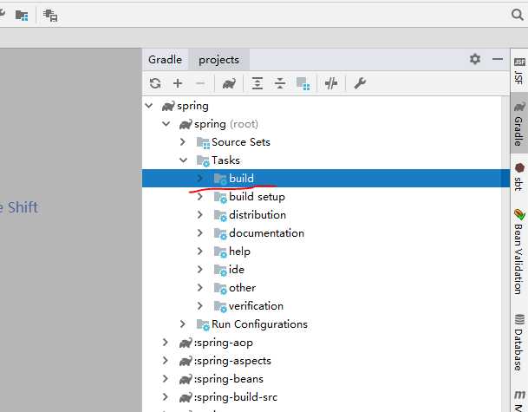The width and height of the screenshot is (528, 412).
Task: Click the Execute Gradle Task elephant icon
Action: 229,83
